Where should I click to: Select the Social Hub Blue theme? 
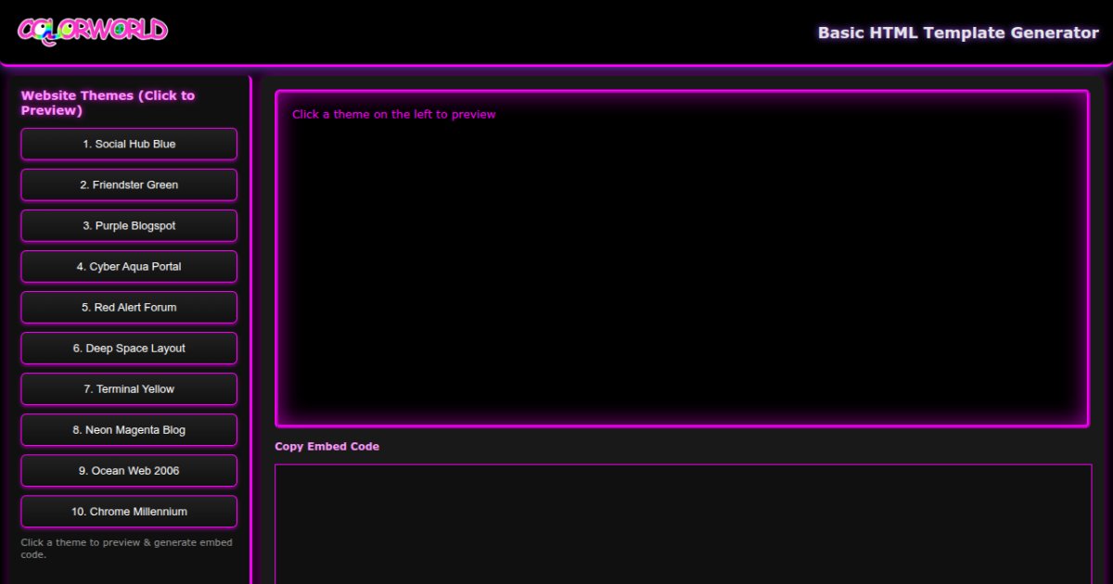click(x=129, y=144)
